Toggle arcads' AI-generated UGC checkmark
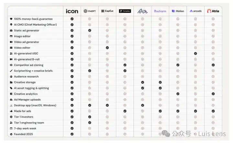The image size is (233, 143). coord(195,54)
